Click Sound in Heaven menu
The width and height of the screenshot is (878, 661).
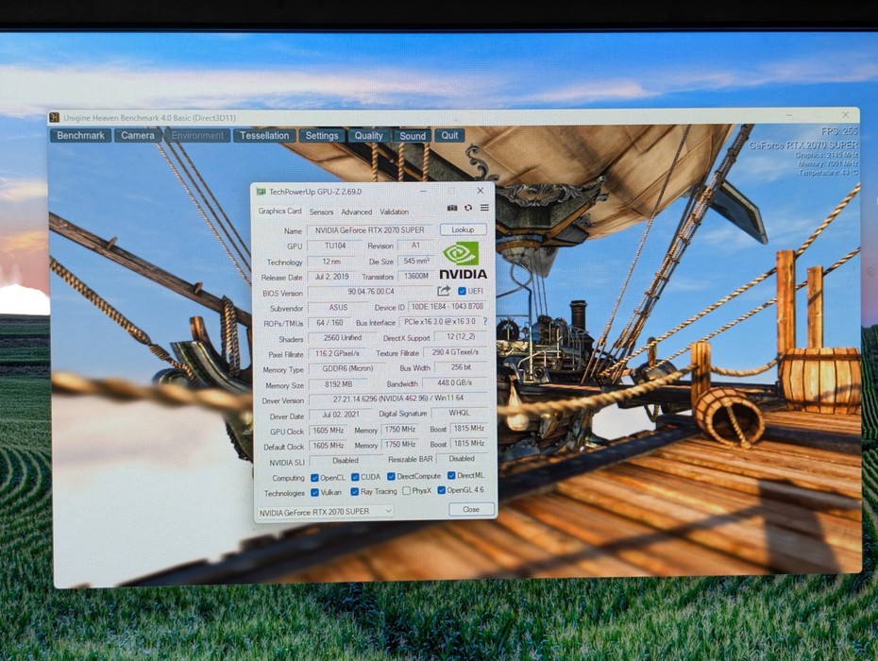pos(413,136)
